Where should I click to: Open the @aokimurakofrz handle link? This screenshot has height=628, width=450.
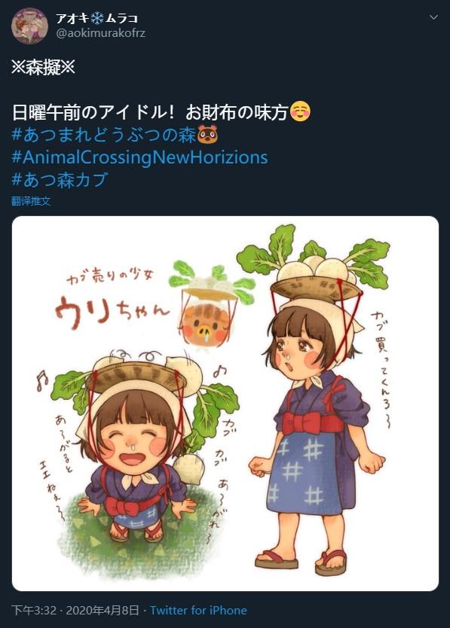coord(101,33)
